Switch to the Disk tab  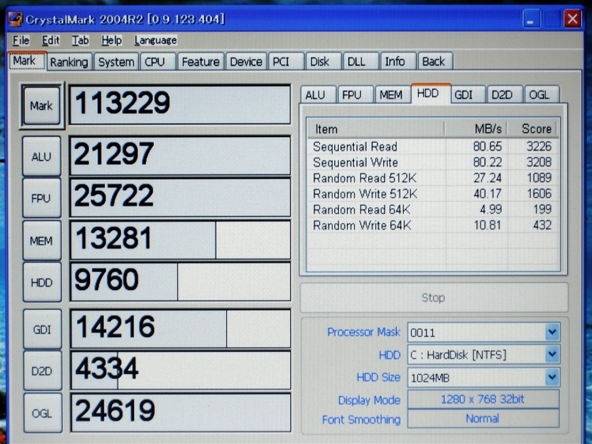tap(323, 61)
